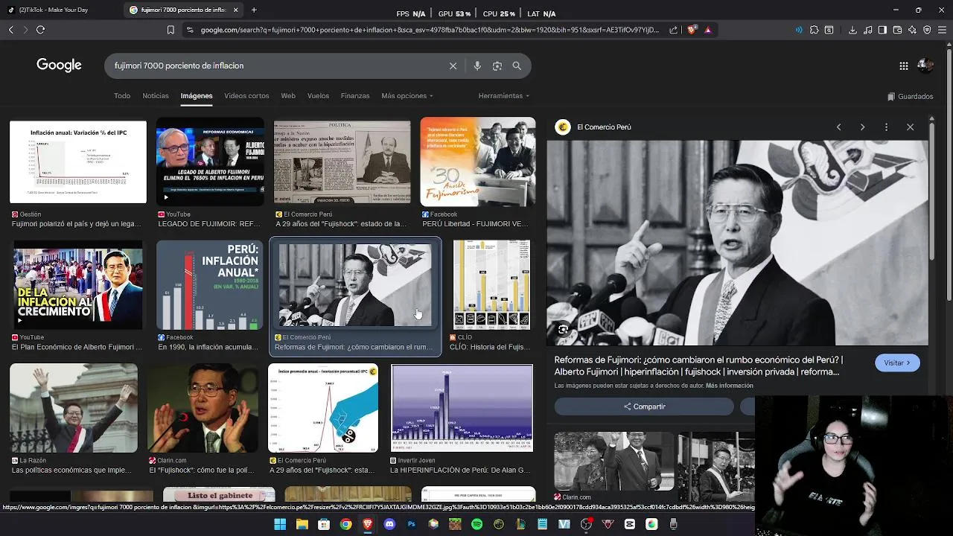Open the Google apps grid

(903, 66)
